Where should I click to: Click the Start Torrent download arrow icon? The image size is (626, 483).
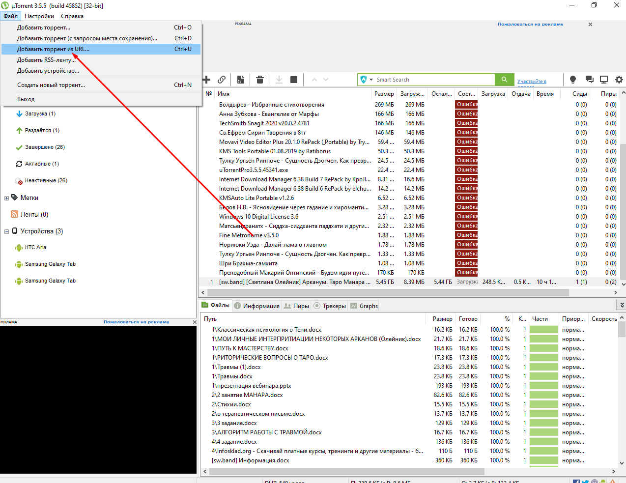(x=279, y=80)
